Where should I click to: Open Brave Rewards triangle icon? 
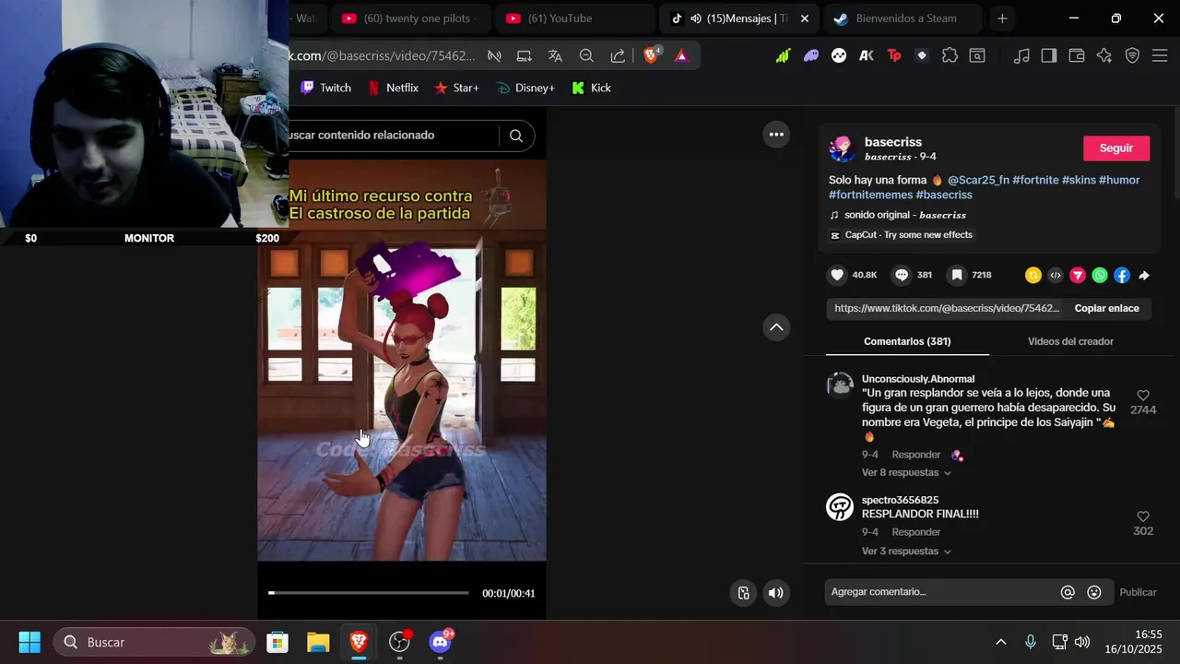(x=681, y=55)
